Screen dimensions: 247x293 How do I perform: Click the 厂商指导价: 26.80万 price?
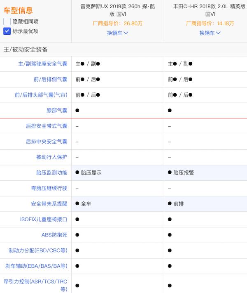tap(118, 24)
